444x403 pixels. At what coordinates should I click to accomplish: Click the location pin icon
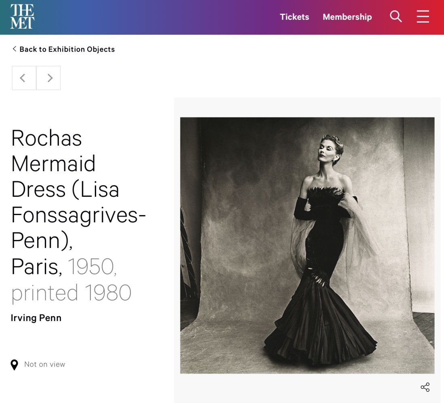click(15, 365)
